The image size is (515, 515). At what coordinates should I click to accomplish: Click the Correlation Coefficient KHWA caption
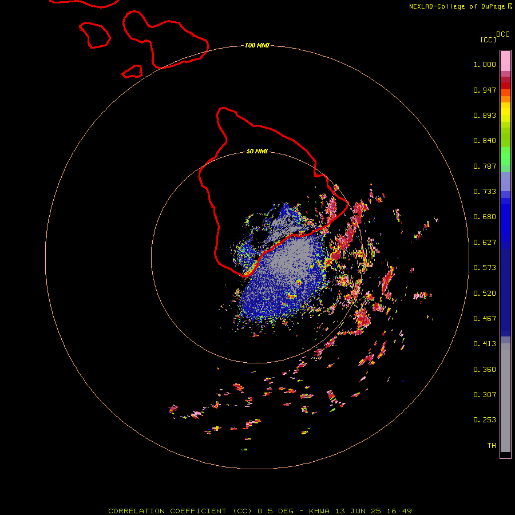click(x=260, y=511)
